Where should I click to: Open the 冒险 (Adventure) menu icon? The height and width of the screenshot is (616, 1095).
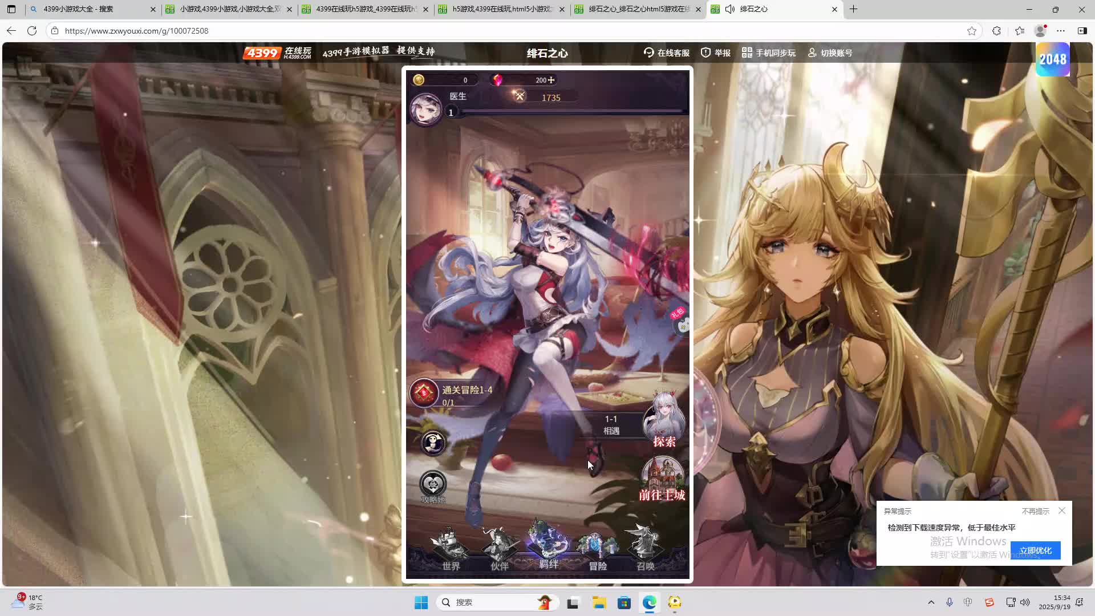pos(597,549)
